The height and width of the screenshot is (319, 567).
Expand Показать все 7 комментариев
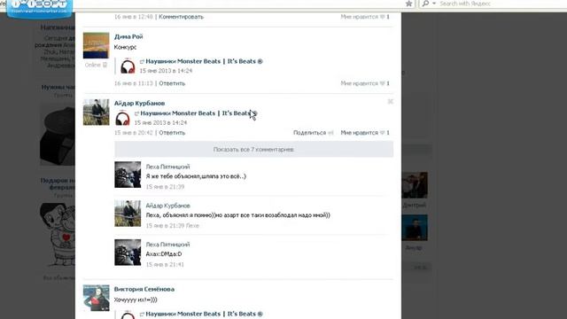coord(253,149)
